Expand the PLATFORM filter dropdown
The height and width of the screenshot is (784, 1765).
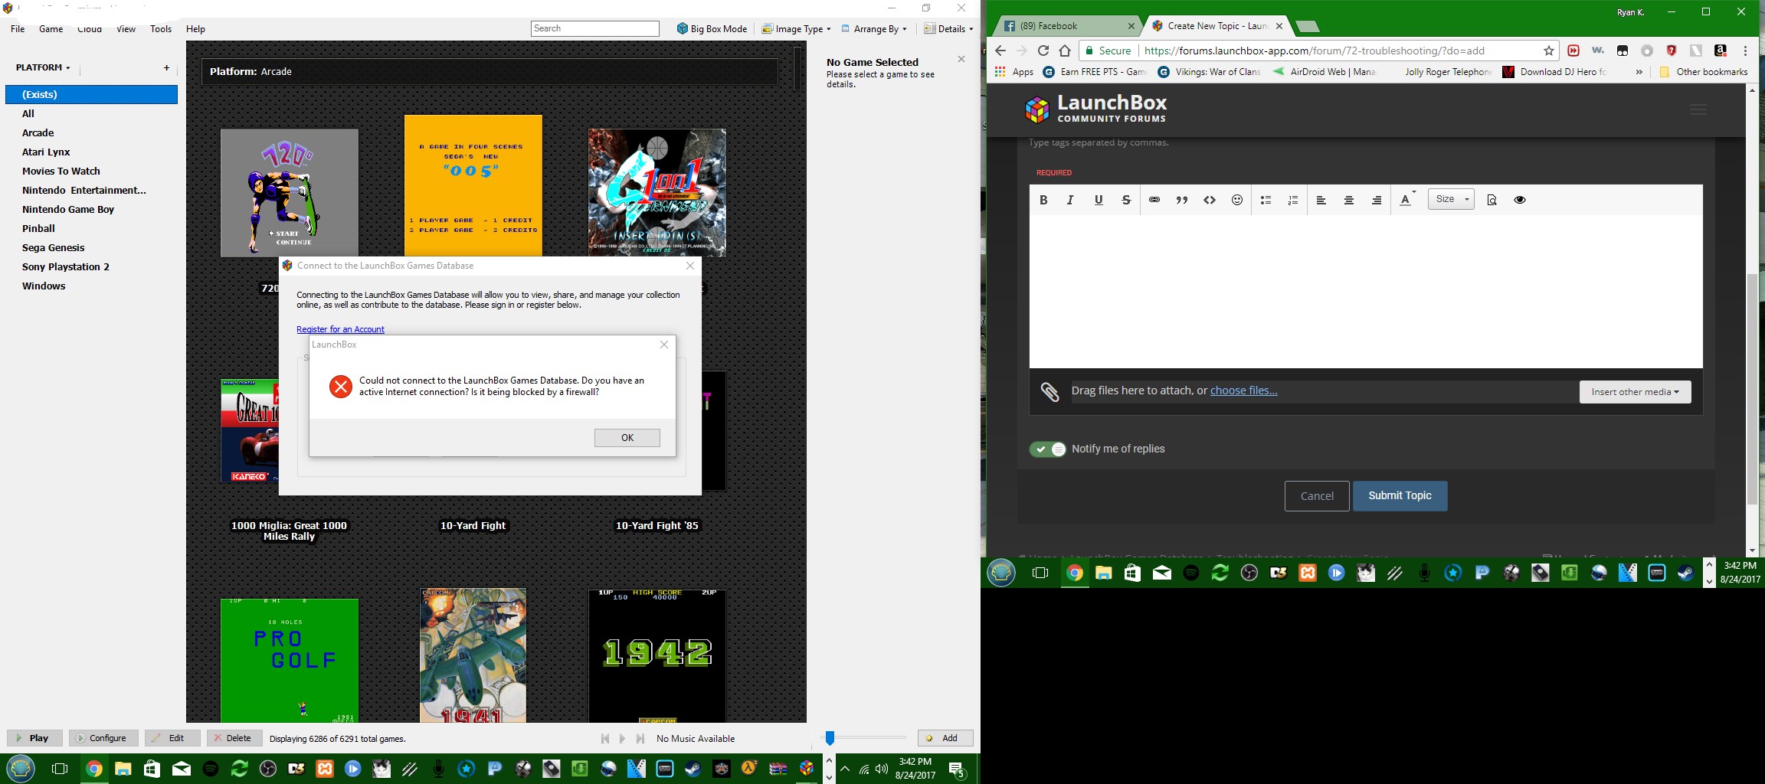[x=43, y=67]
